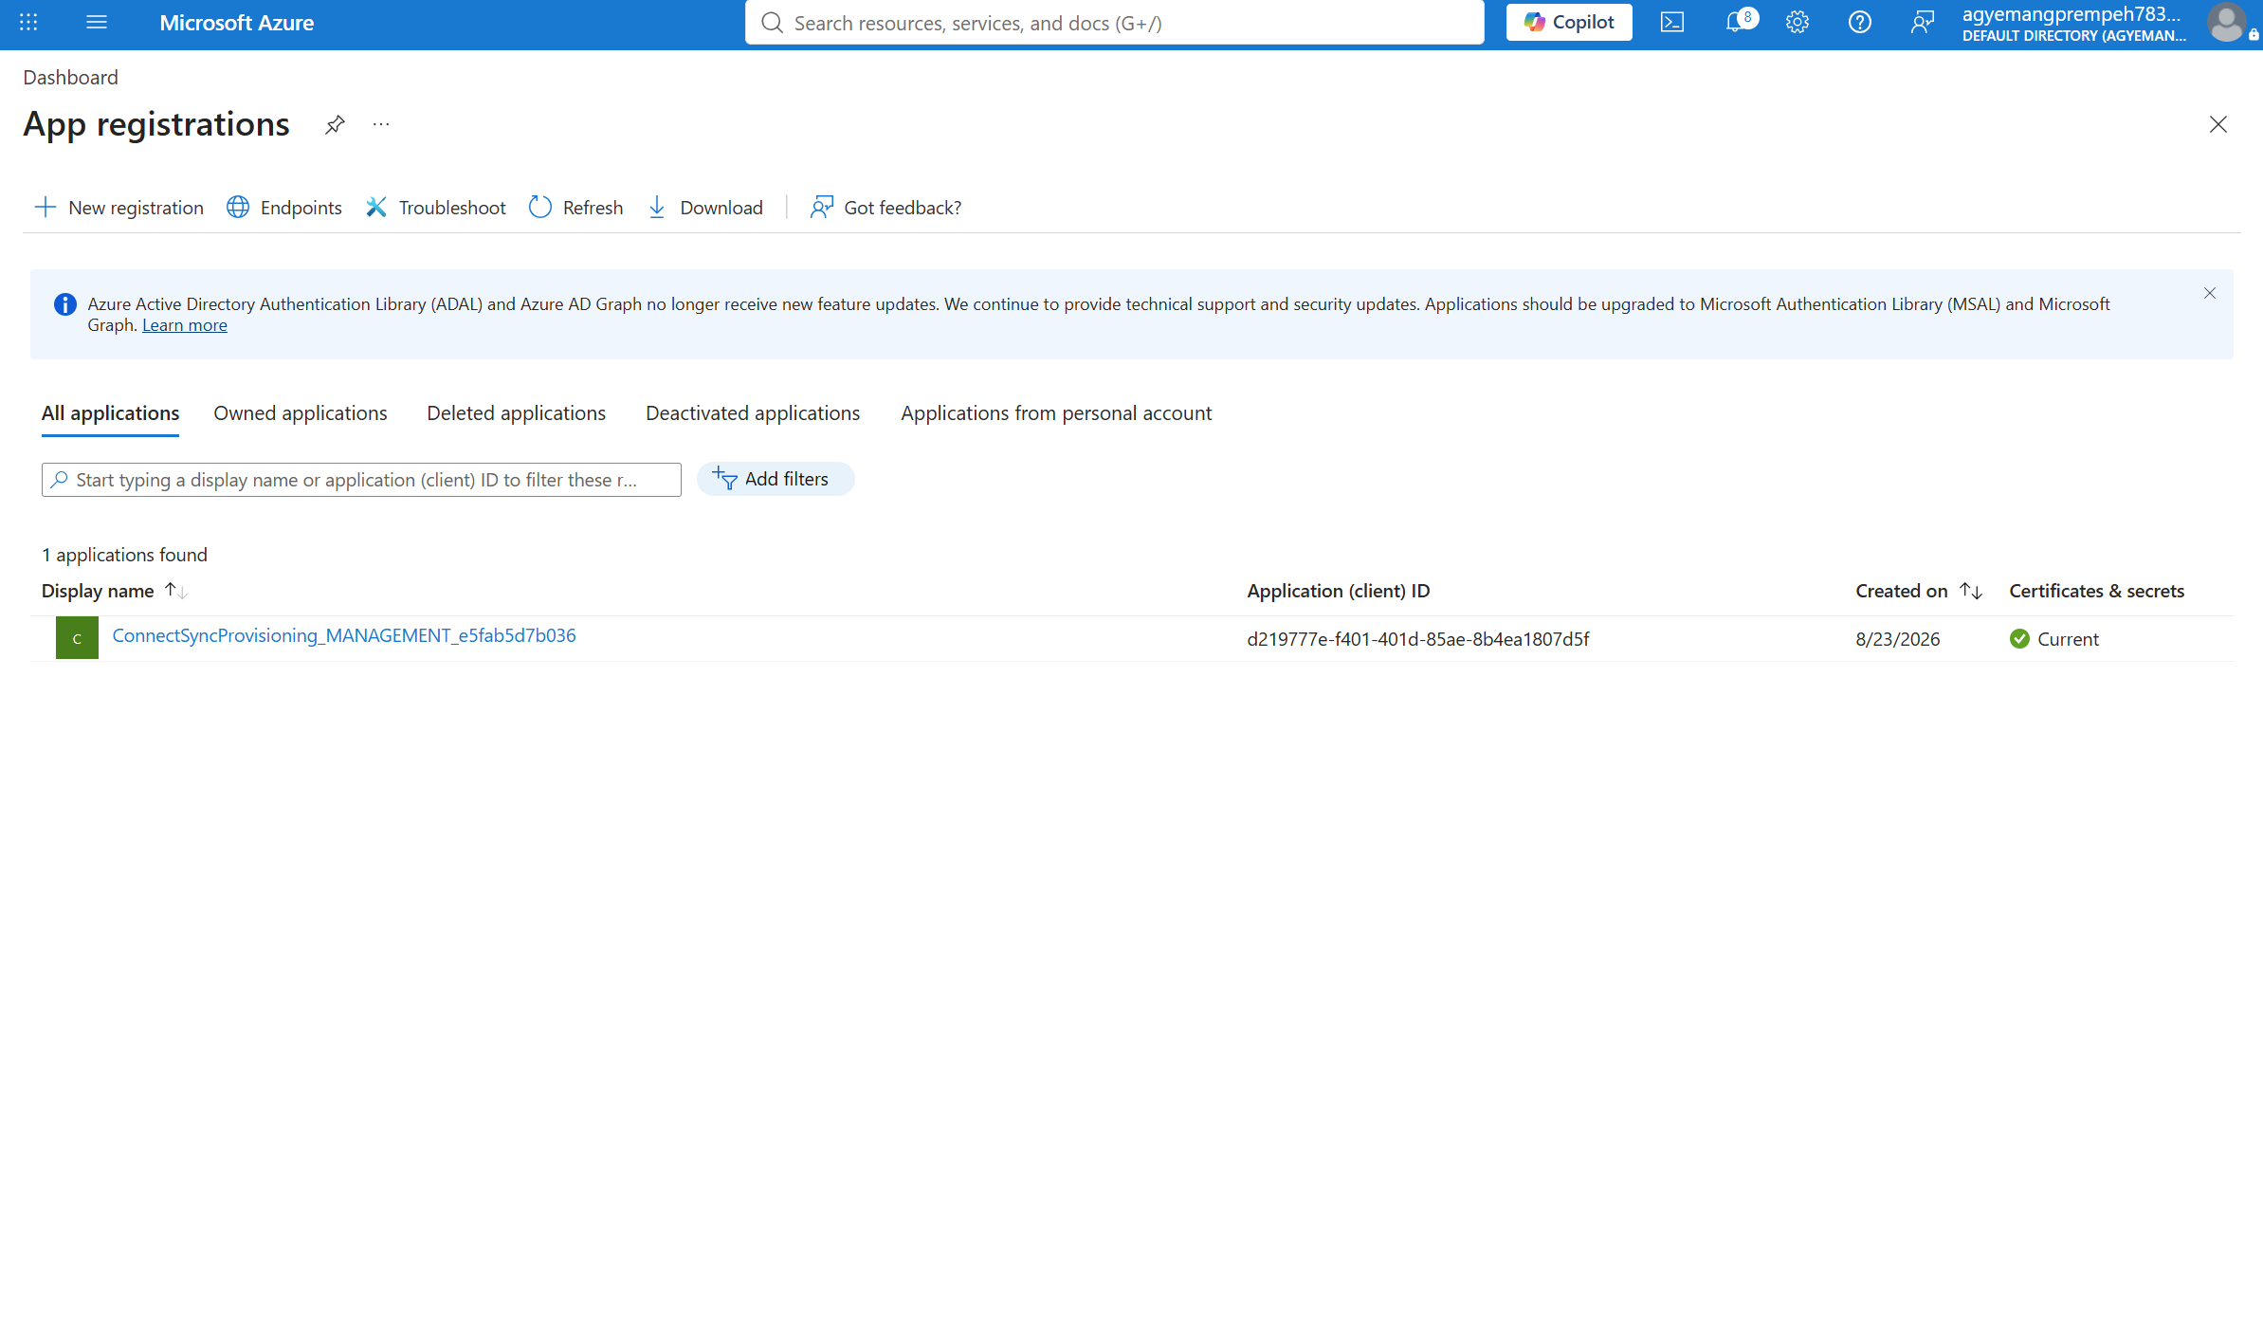Click Application (client) ID column header
Image resolution: width=2263 pixels, height=1318 pixels.
pos(1339,591)
